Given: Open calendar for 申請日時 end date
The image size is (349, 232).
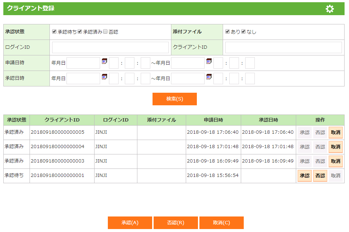Looking at the screenshot, I should click(x=209, y=61).
